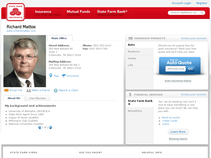This screenshot has width=211, height=158.
Task: Open the Register link
Action: point(202,3)
